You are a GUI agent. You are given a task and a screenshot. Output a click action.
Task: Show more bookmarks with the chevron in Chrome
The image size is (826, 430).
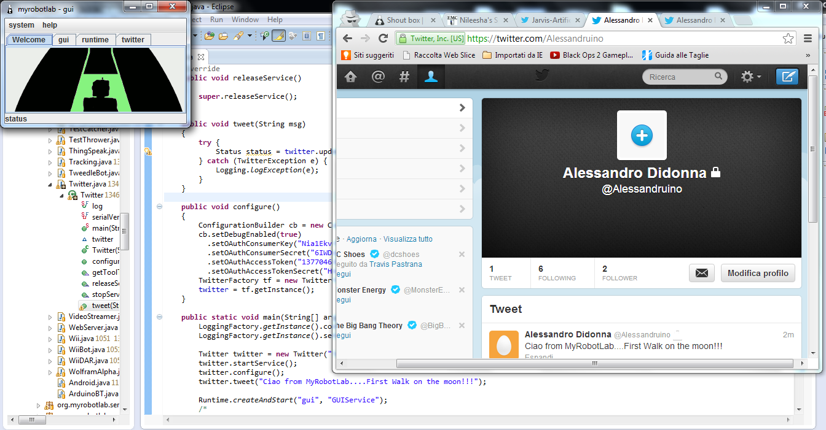(x=808, y=55)
